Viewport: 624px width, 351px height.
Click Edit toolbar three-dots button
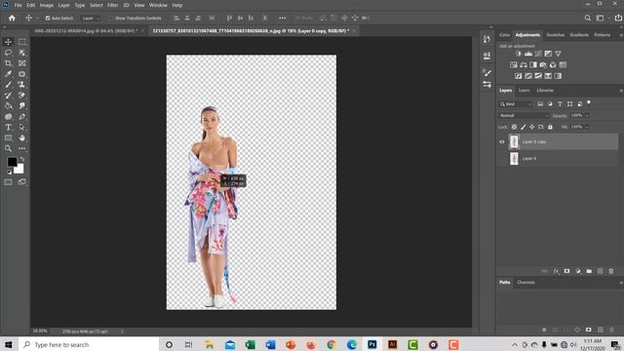[21, 148]
